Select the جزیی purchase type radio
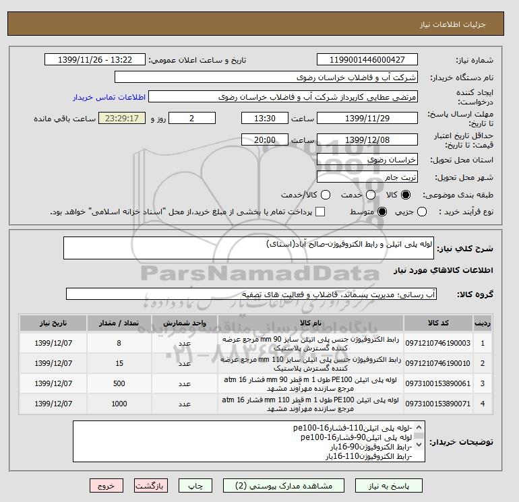 (x=422, y=212)
